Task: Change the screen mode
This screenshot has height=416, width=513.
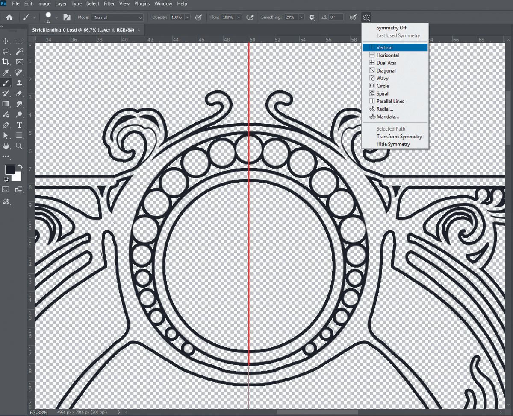Action: tap(19, 189)
